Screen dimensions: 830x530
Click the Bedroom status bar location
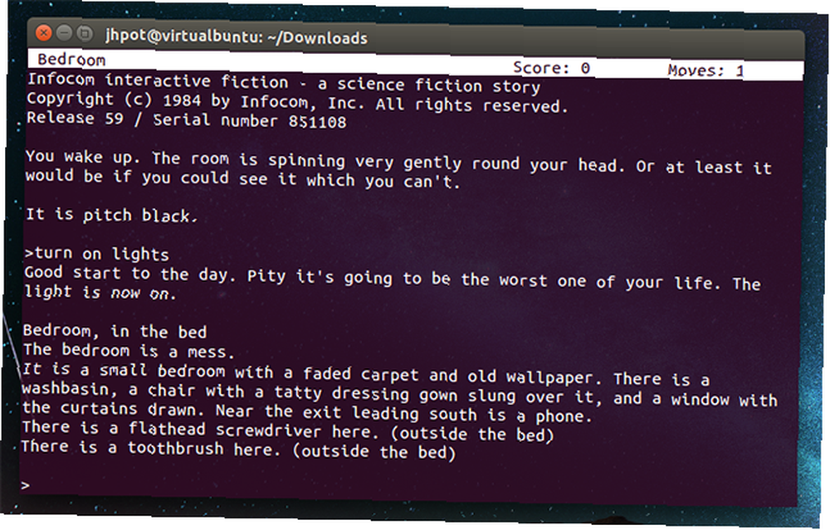[71, 59]
